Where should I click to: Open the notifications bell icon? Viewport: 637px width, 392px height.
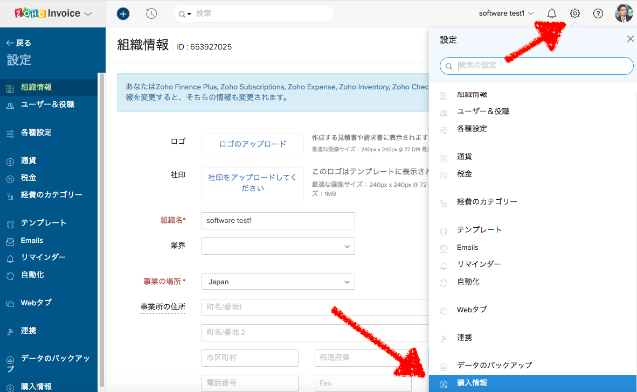[551, 13]
